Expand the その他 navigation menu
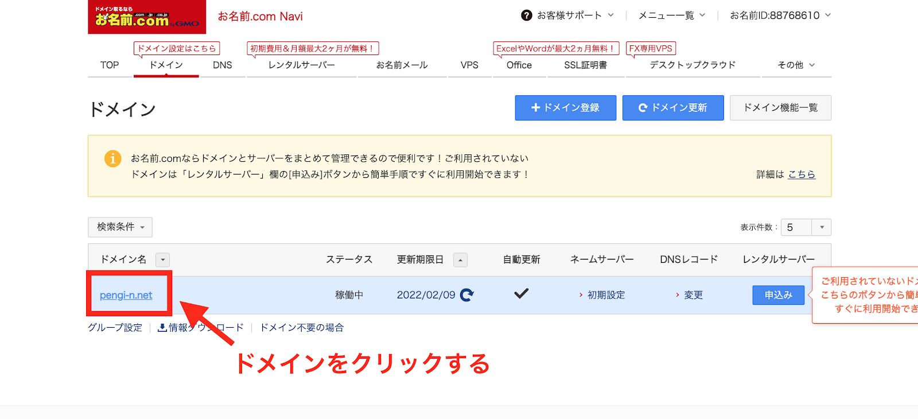 (x=796, y=65)
